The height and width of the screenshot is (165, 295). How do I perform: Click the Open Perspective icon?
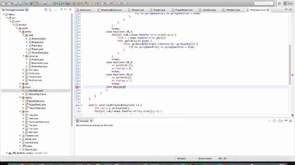pos(279,3)
